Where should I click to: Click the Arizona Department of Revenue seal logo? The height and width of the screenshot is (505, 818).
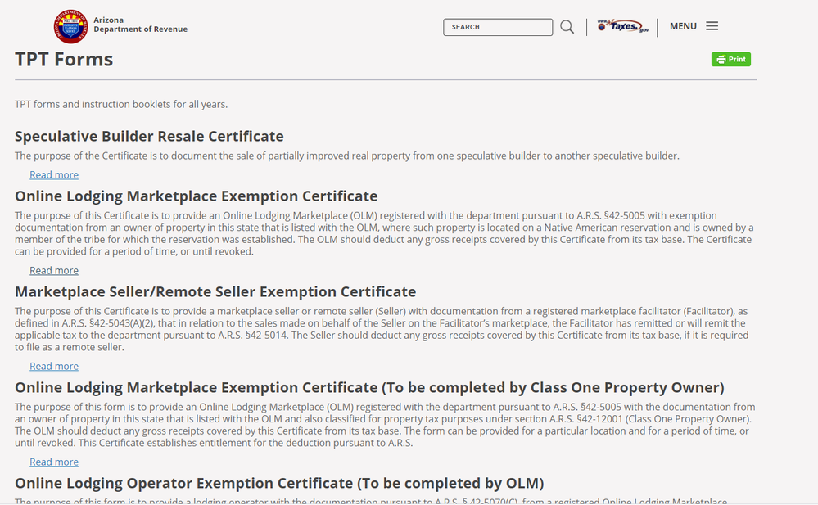(x=70, y=27)
